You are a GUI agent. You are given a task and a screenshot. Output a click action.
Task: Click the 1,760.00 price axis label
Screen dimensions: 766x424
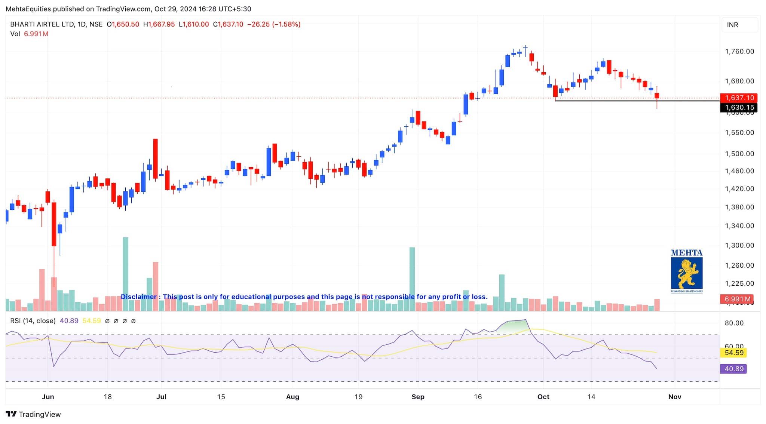pyautogui.click(x=739, y=52)
